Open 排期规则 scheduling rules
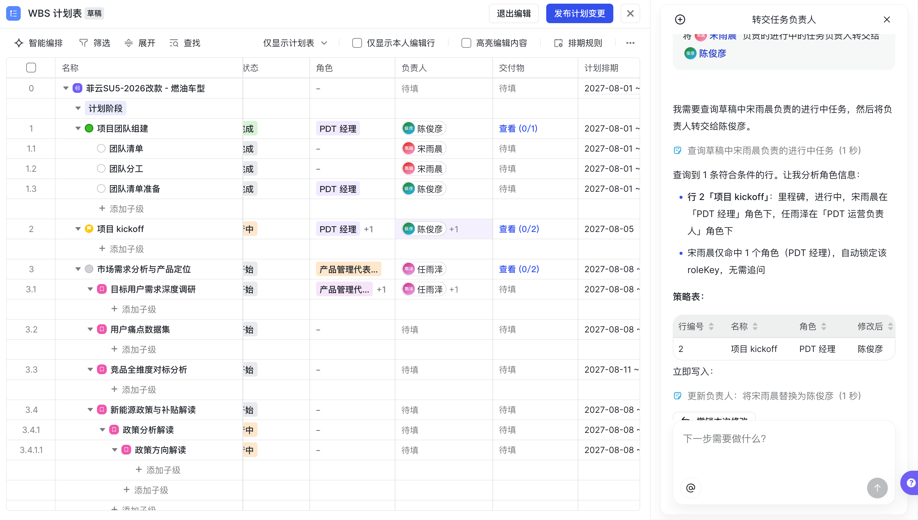Viewport: 918px width, 520px height. [x=578, y=43]
